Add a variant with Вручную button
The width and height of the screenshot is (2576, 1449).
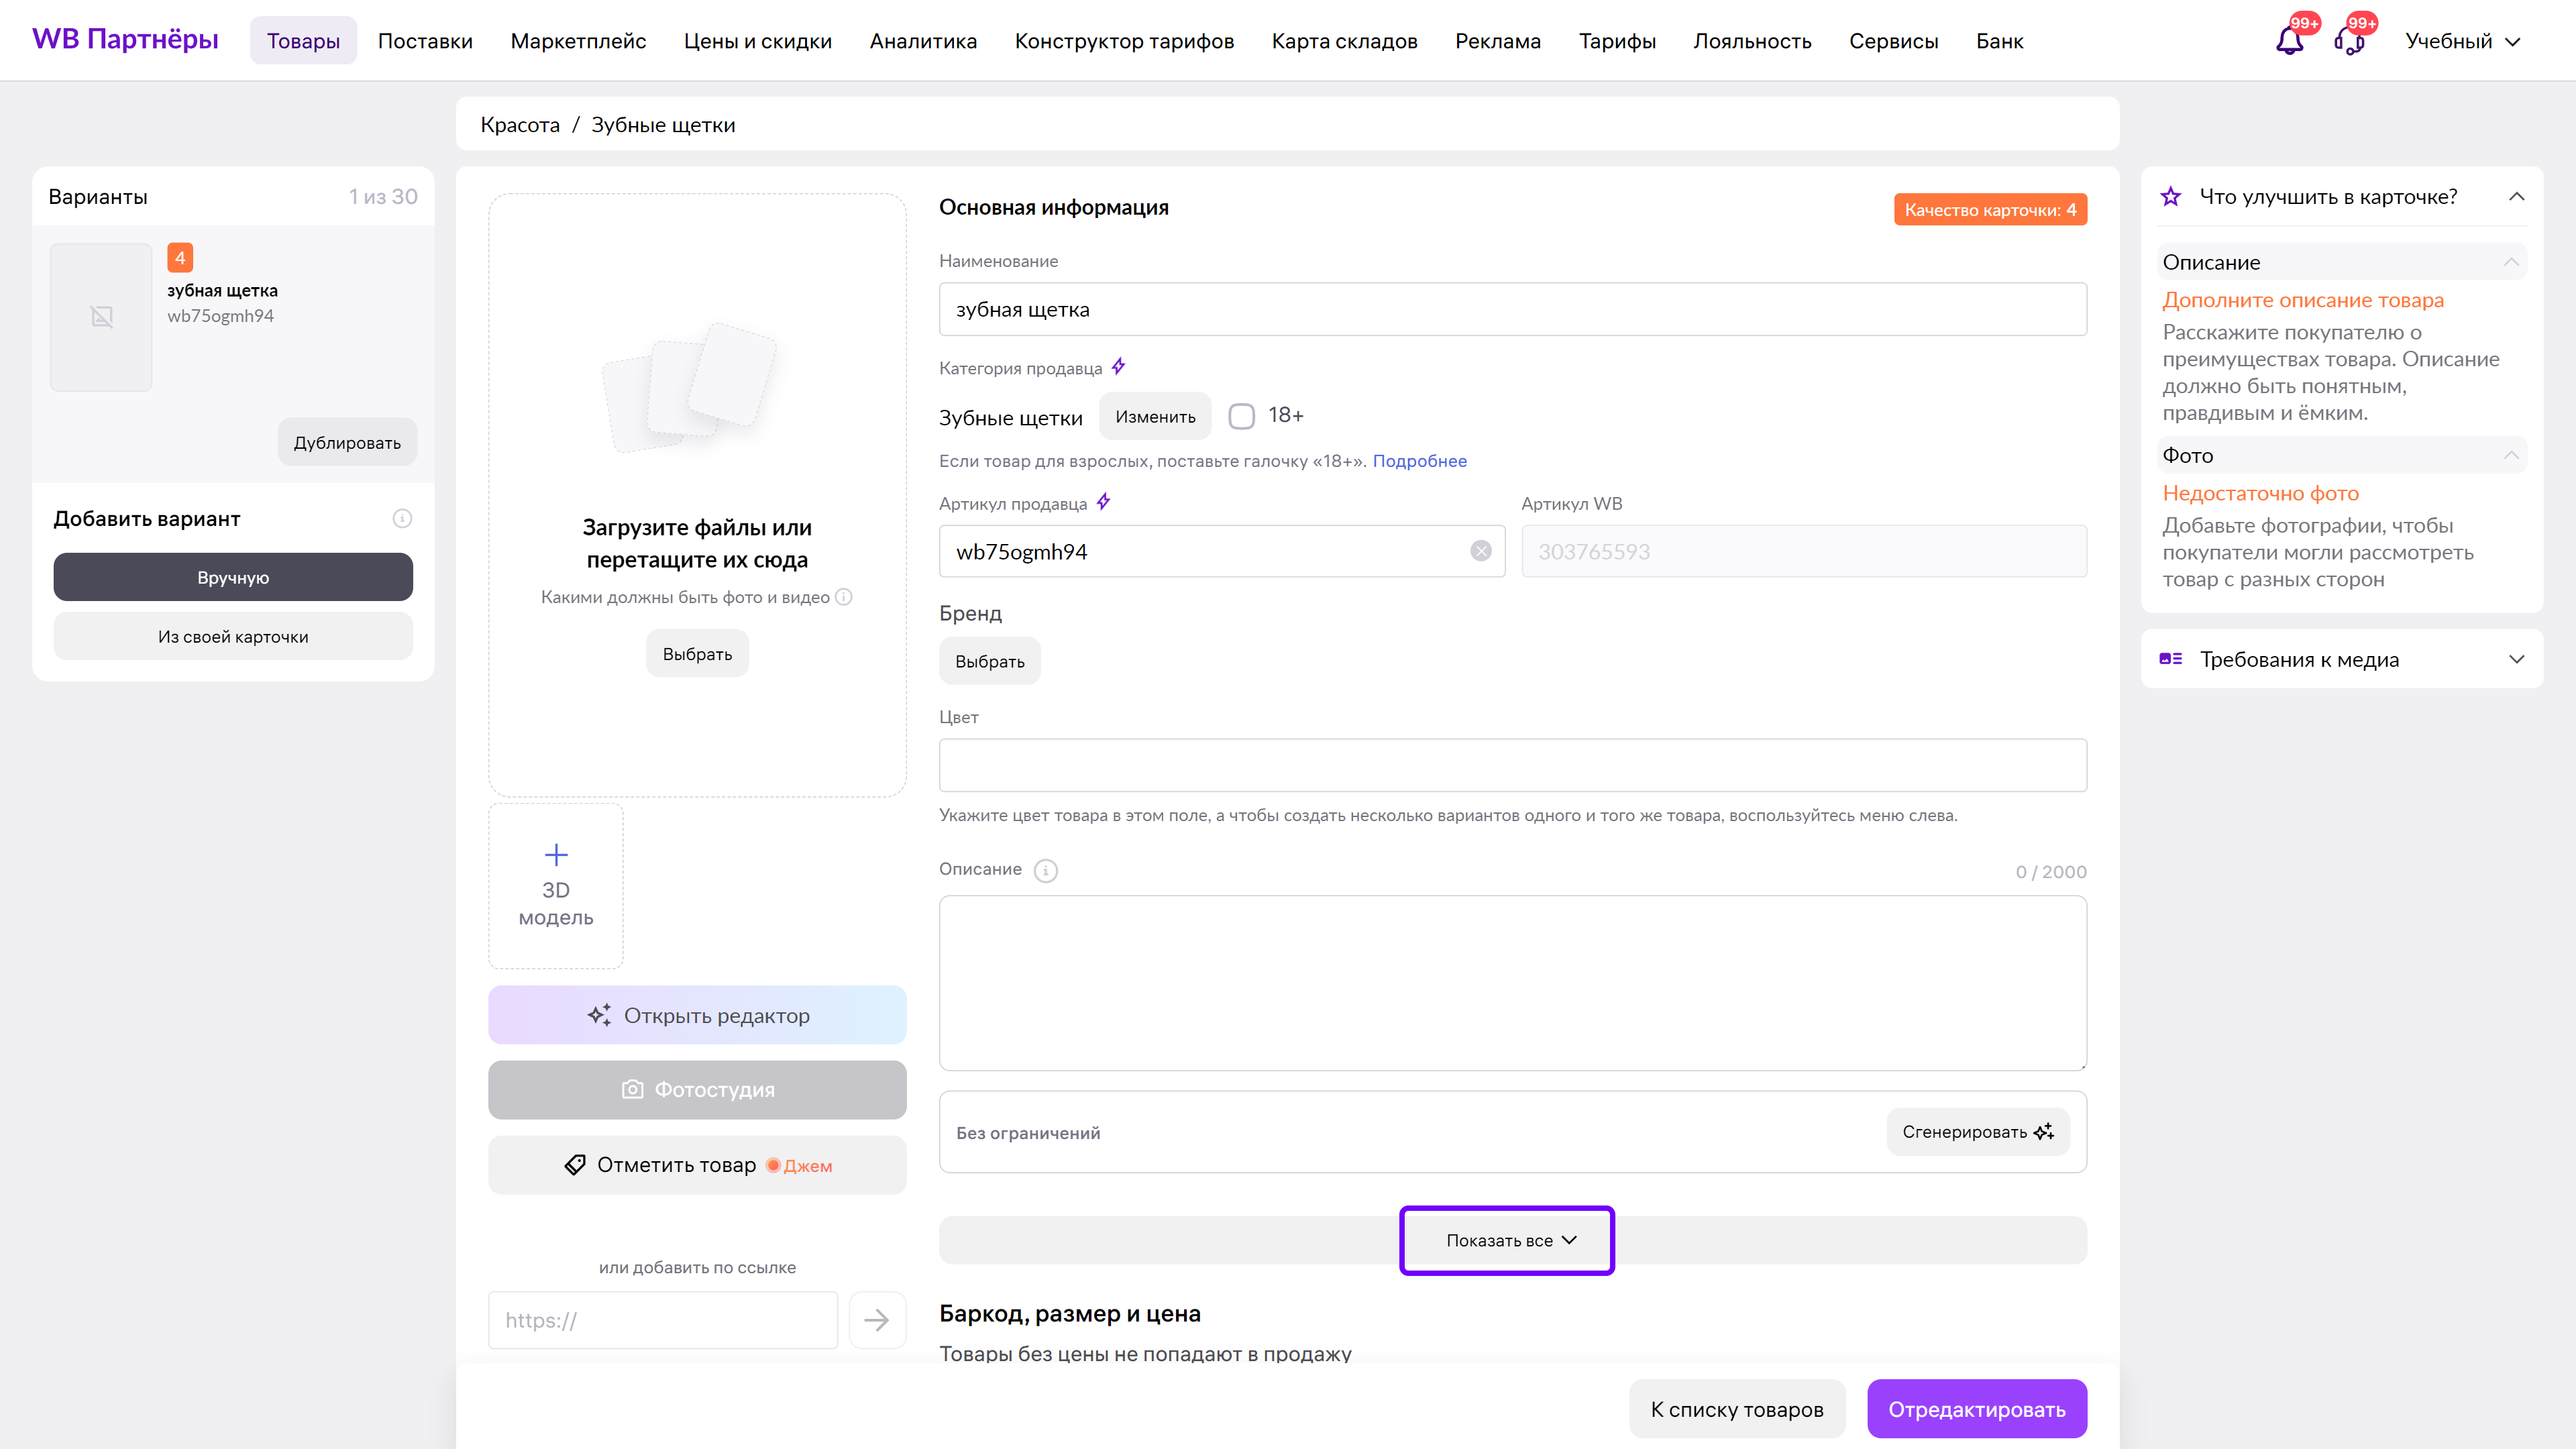(x=233, y=577)
